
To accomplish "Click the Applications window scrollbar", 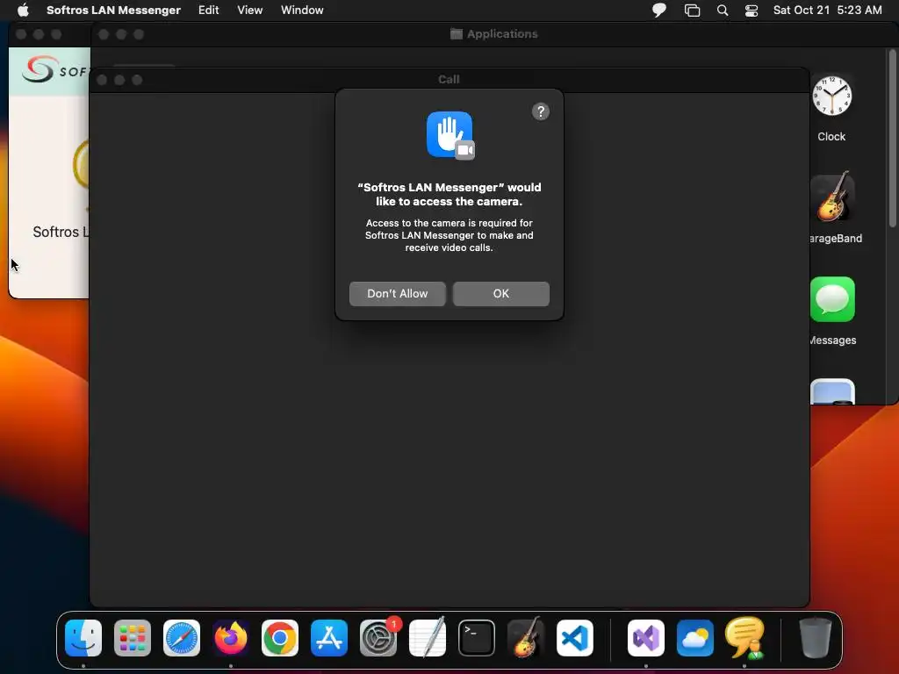I will tap(892, 138).
